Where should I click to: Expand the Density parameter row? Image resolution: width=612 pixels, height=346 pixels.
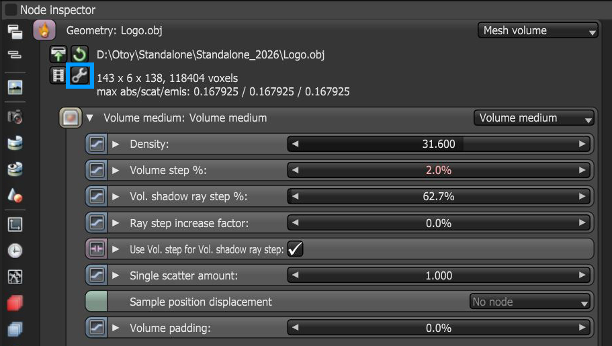pos(116,144)
